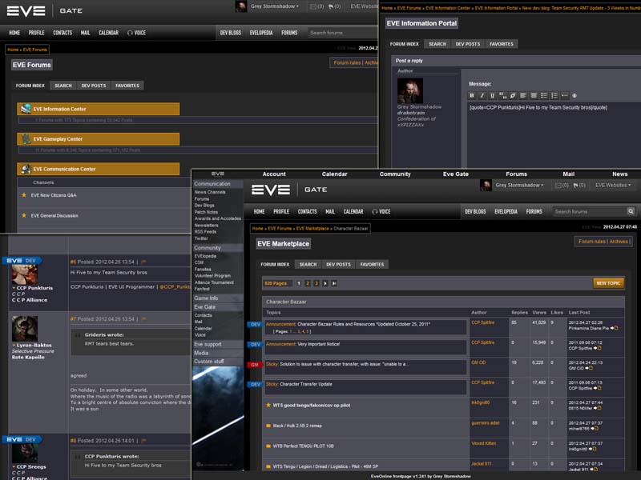The height and width of the screenshot is (480, 641).
Task: Star the EVE New Citizens Q&A channel
Action: 24,195
